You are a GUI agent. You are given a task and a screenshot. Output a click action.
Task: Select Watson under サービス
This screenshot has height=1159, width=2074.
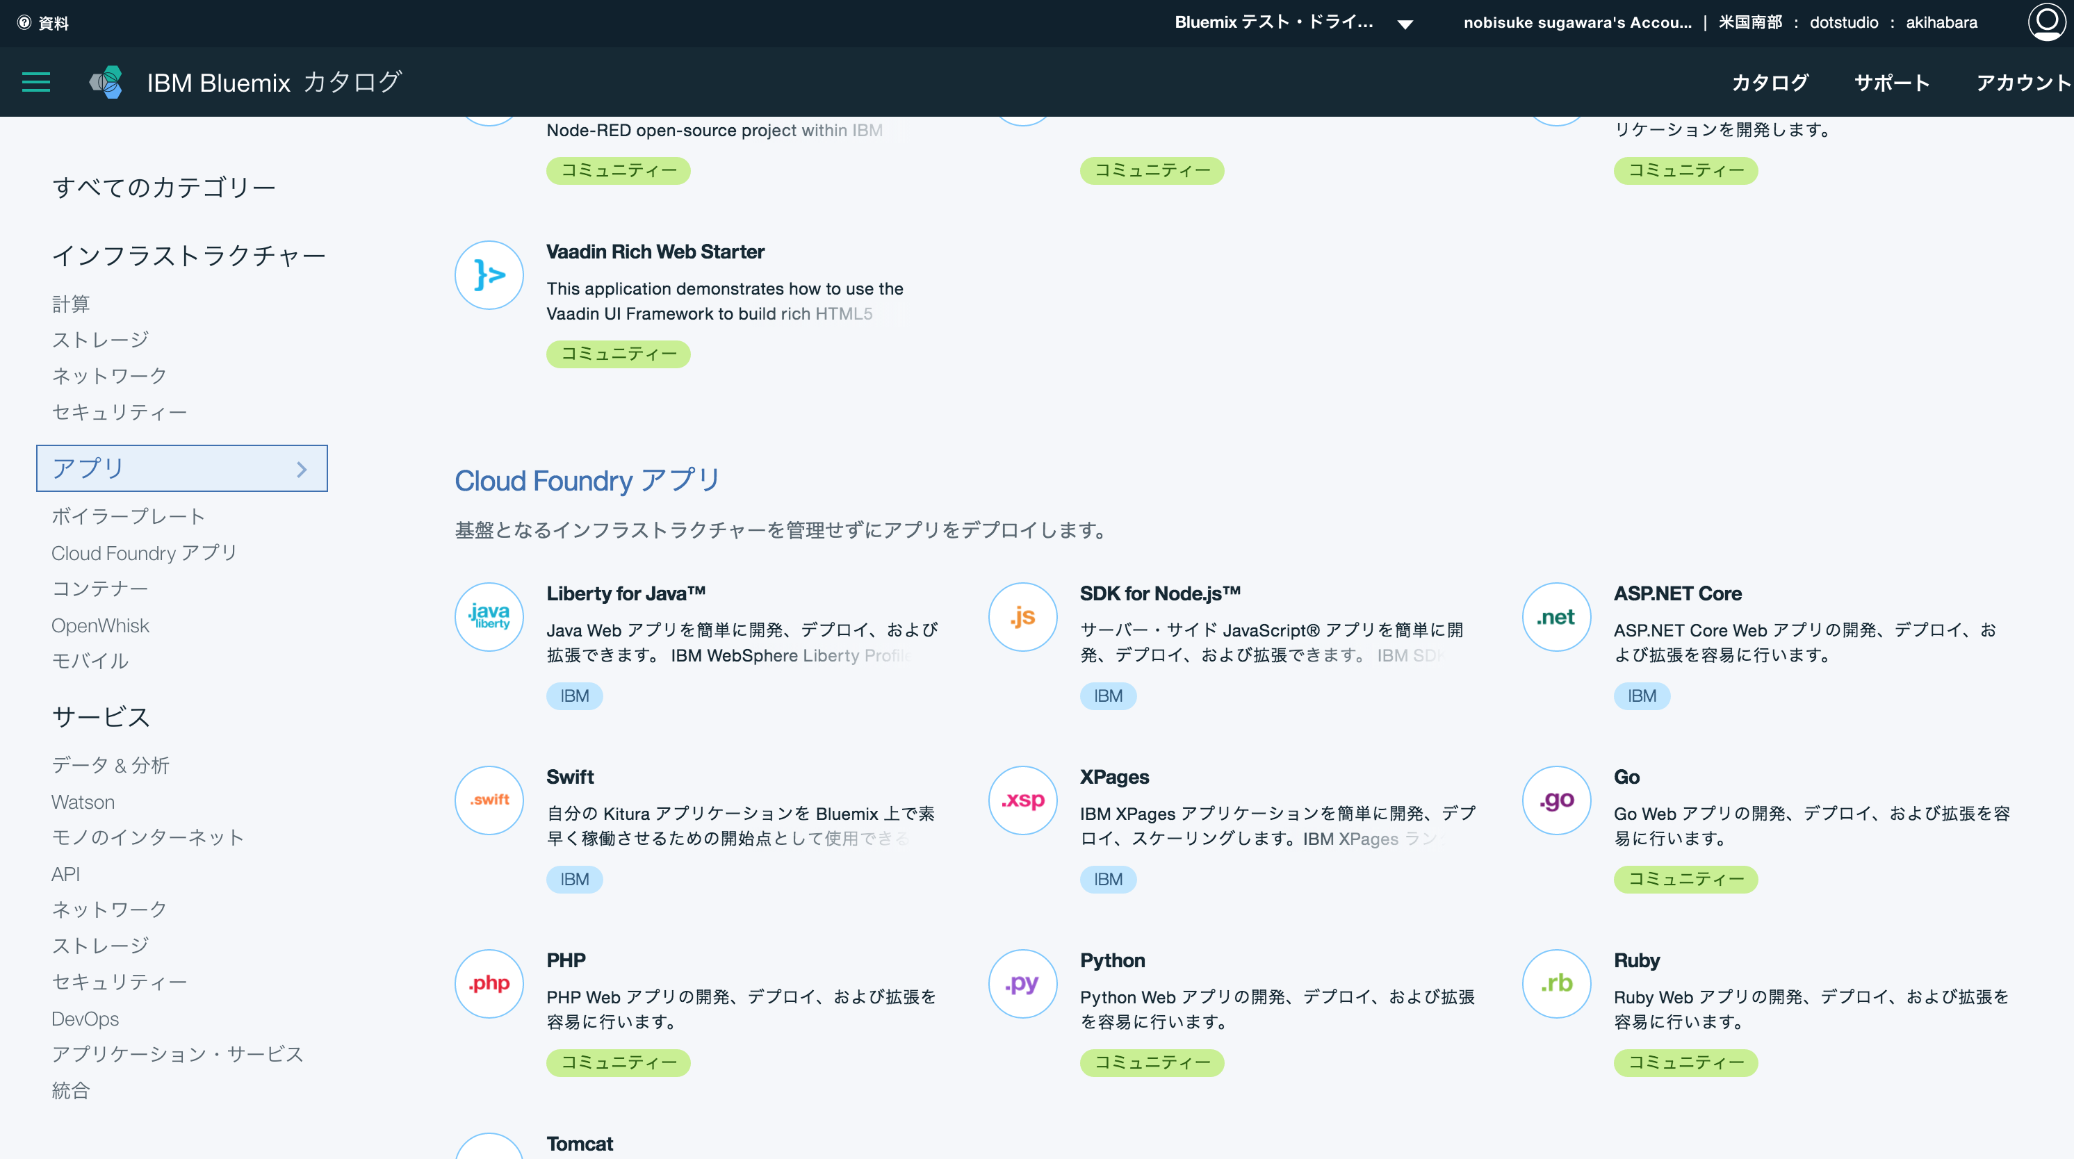tap(83, 802)
